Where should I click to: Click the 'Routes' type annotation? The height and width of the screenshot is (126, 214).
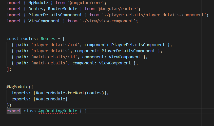[x=48, y=39]
